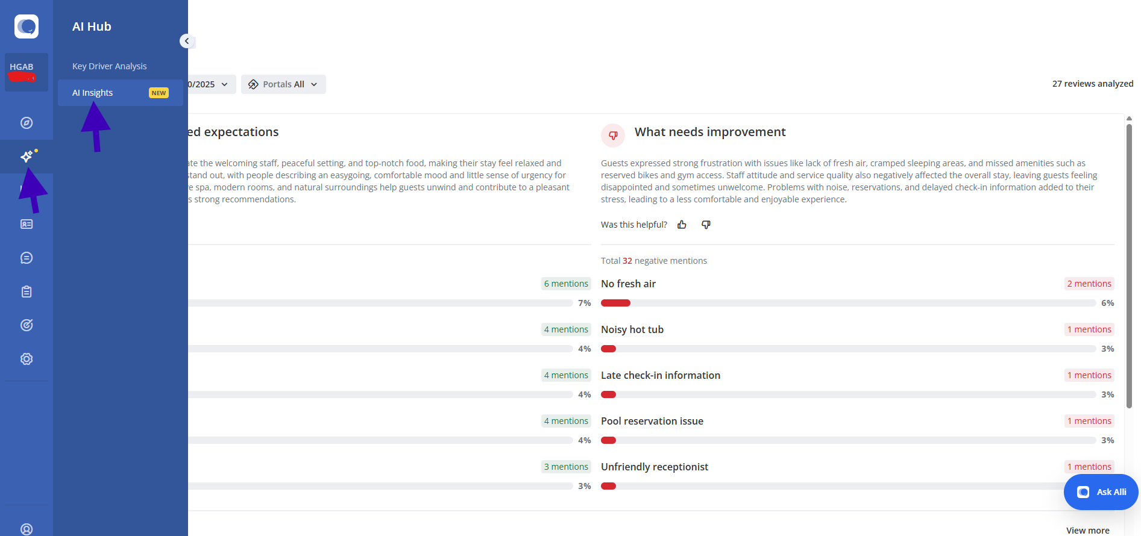Open the clipboard surveys icon
Screen dimensions: 1141x536
27,291
